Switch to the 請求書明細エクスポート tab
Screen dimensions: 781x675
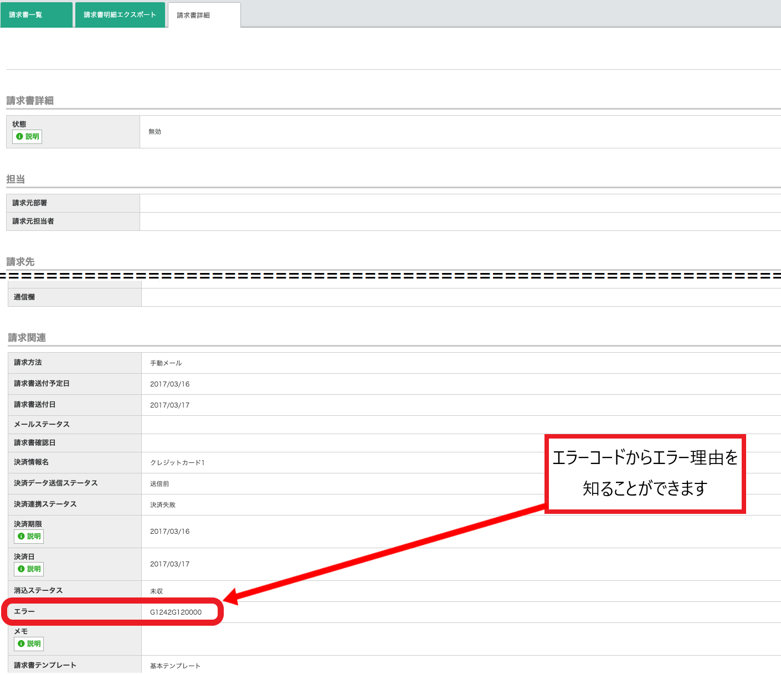click(x=120, y=15)
